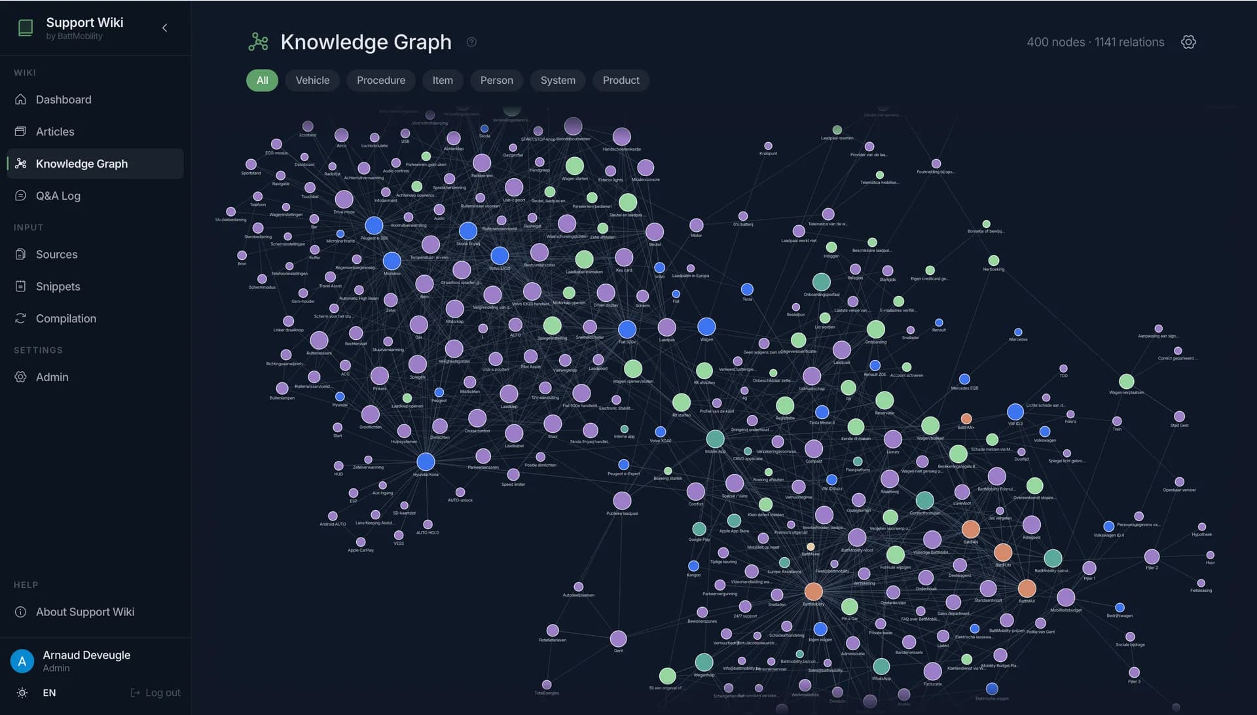Screen dimensions: 1257x715
Task: Select the Wagen starten node
Action: pos(574,166)
